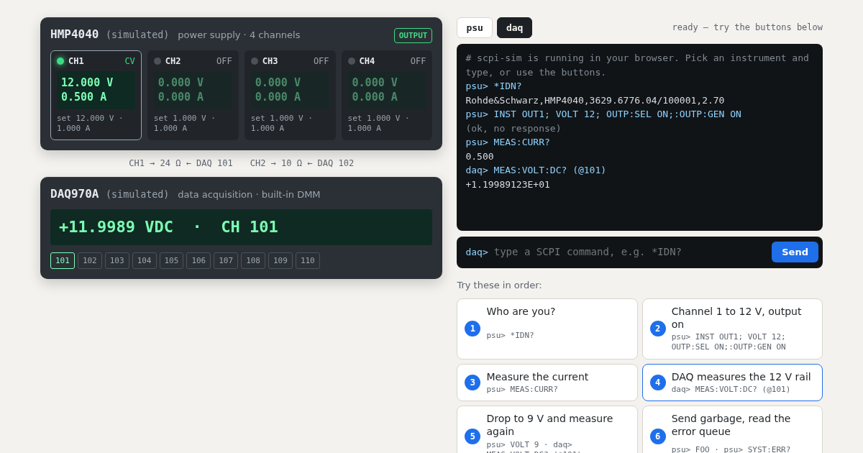Run step 2 Channel 1 to 12 V
Screen dimensions: 863x453
click(732, 329)
